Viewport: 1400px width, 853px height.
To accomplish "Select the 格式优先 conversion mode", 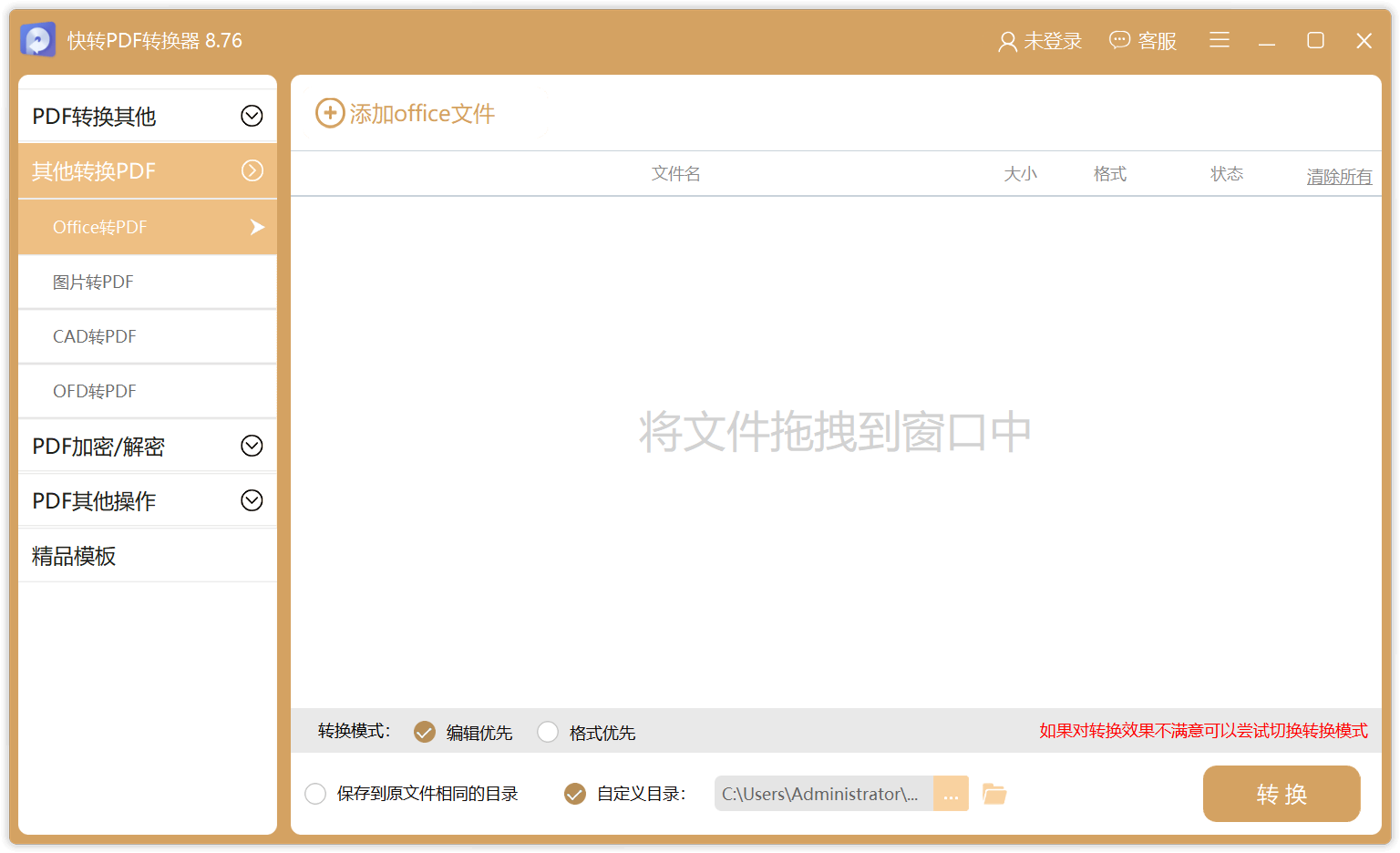I will tap(548, 732).
